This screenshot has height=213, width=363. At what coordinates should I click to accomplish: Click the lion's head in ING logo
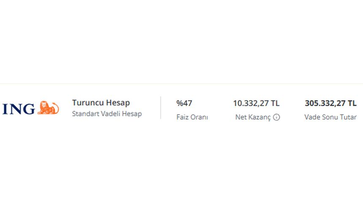click(43, 105)
